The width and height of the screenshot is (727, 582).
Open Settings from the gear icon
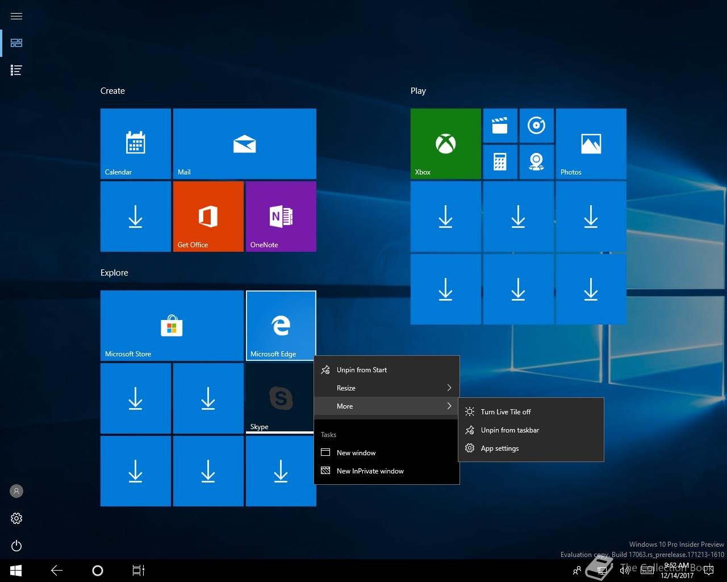pos(16,518)
